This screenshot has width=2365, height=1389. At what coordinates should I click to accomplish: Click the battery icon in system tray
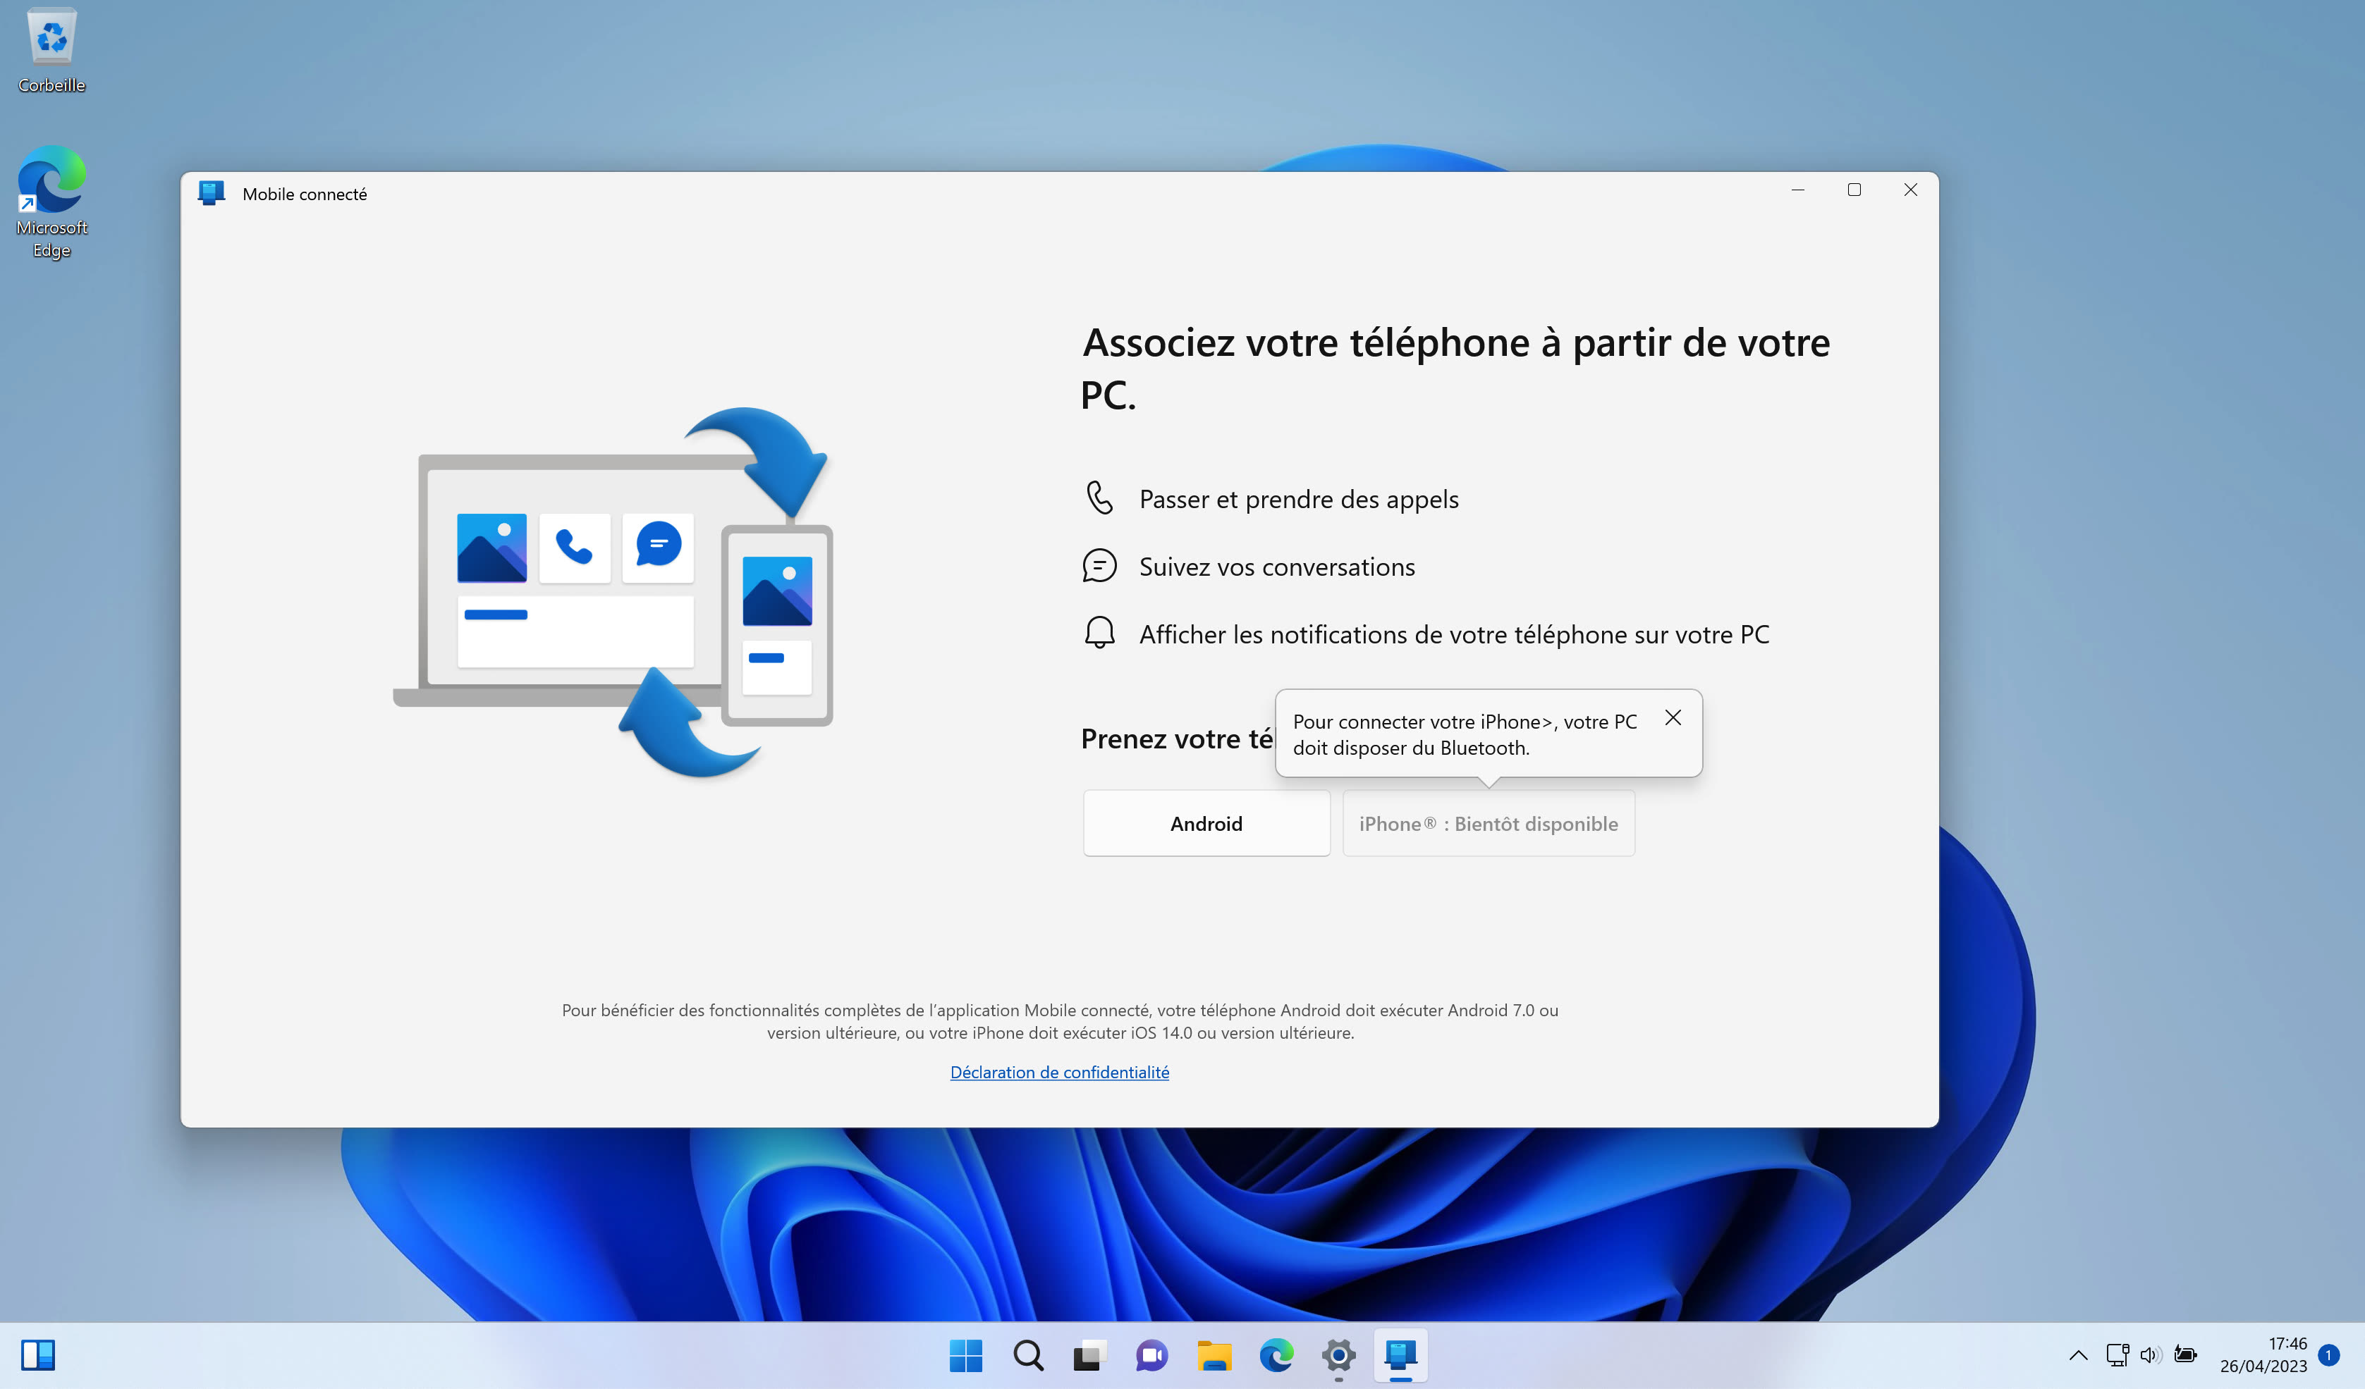[x=2184, y=1355]
